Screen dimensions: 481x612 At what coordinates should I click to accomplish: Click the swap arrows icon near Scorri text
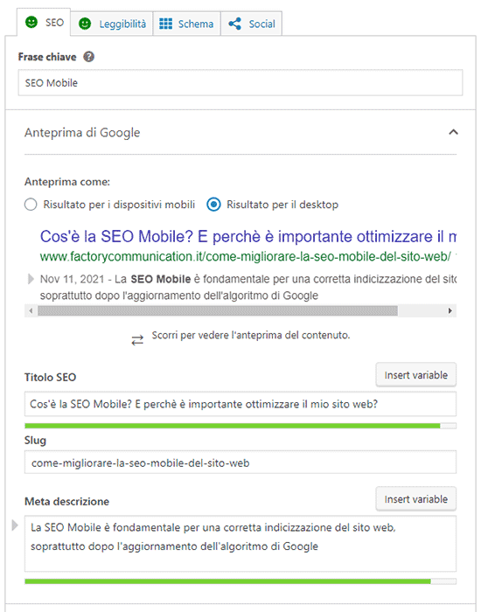coord(137,340)
